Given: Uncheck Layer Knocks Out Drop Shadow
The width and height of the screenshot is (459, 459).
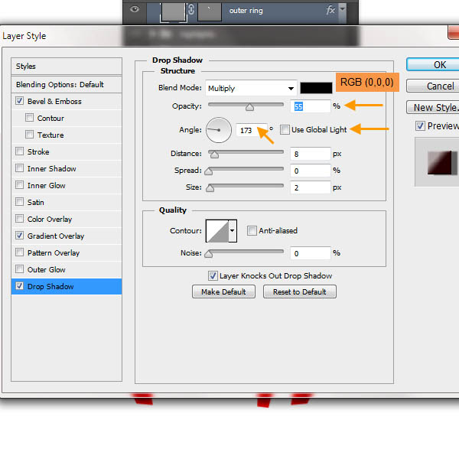Looking at the screenshot, I should (213, 276).
